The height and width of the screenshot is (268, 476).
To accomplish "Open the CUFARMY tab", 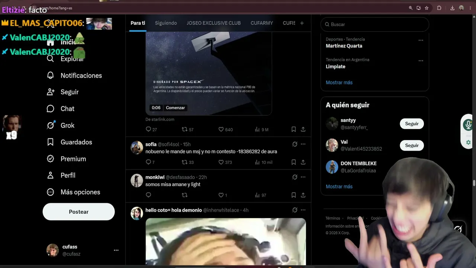I will [262, 23].
